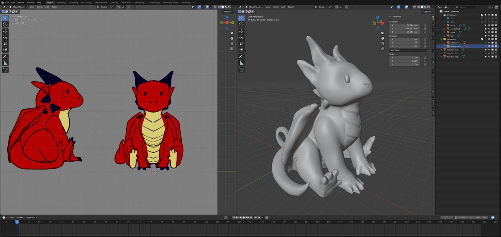Open XYZ Euler rotation mode dropdown
This screenshot has height=237, width=501.
click(409, 50)
